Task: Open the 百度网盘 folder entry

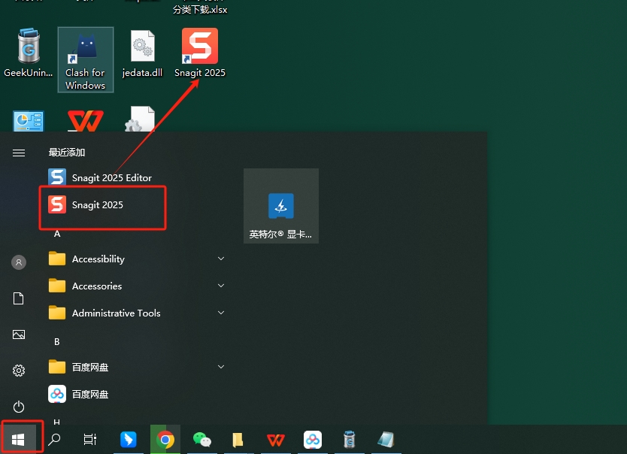Action: tap(136, 367)
